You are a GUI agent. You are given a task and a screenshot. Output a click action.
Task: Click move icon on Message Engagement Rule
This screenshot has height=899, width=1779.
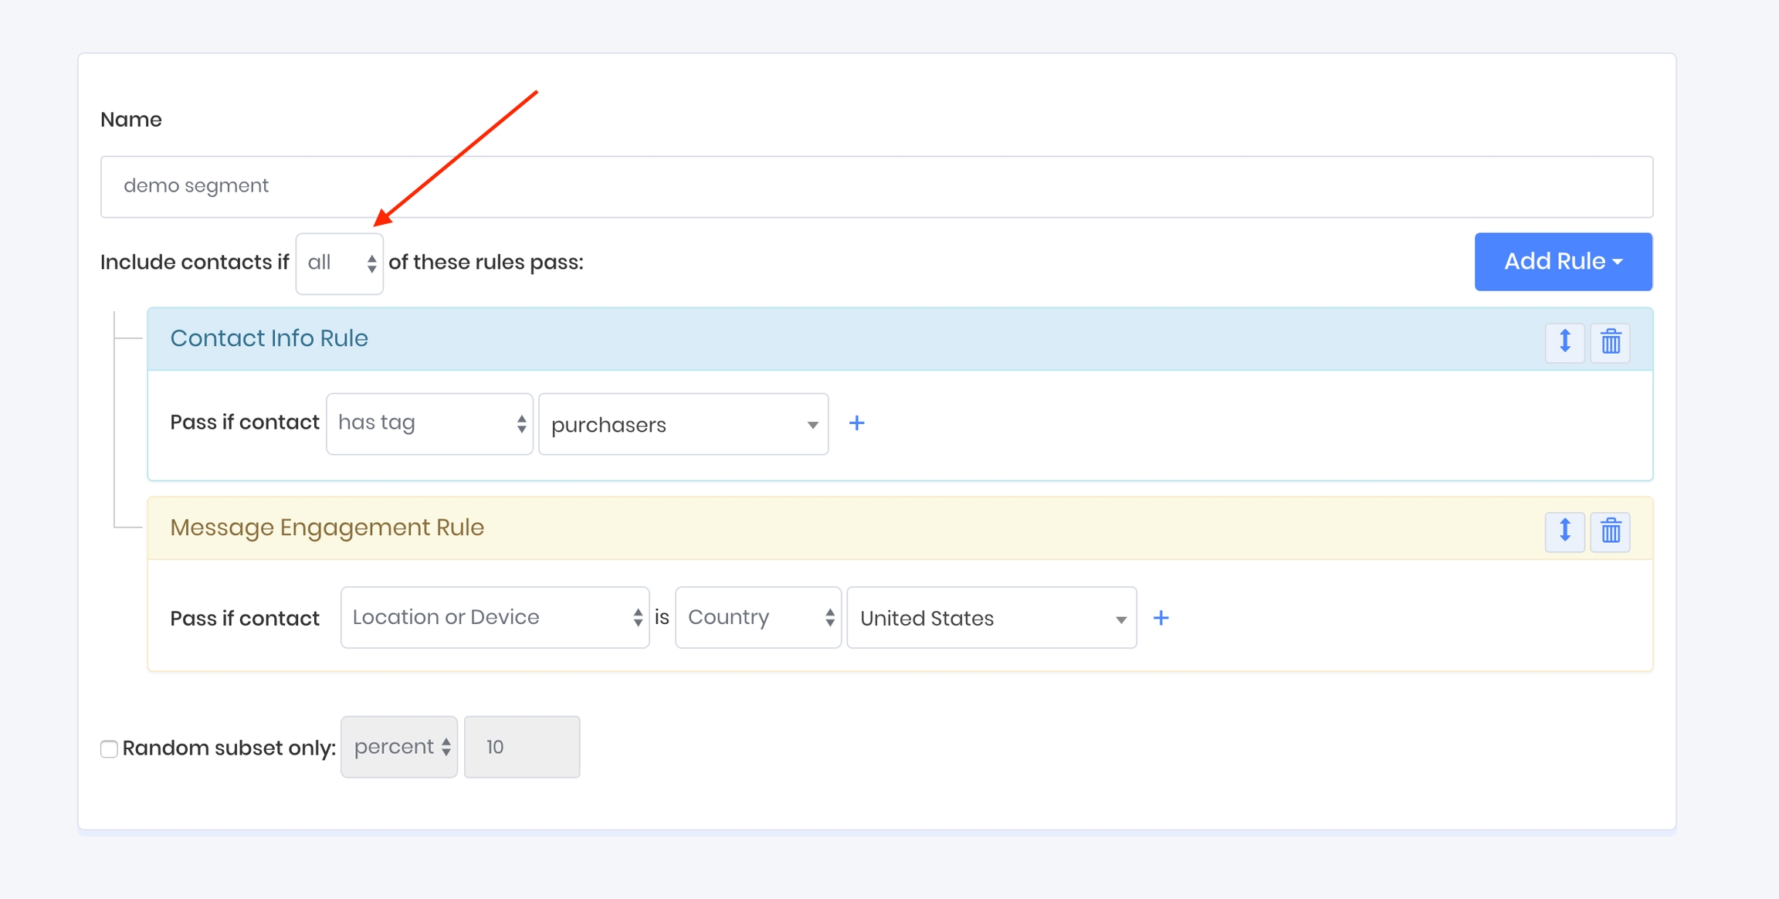tap(1564, 531)
